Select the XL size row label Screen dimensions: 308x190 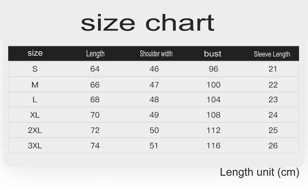coord(35,115)
